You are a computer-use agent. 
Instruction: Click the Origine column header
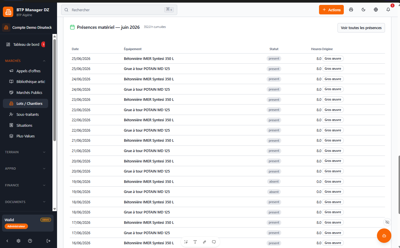[327, 49]
